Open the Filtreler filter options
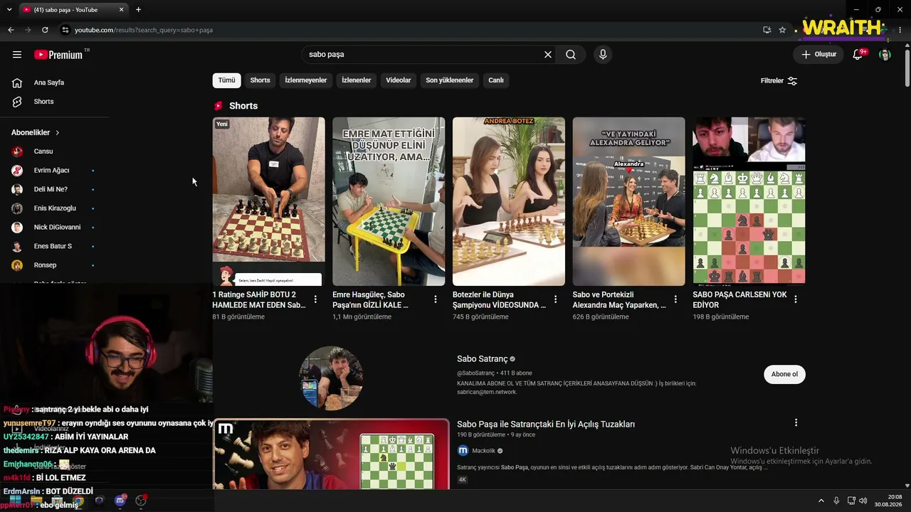Image resolution: width=911 pixels, height=512 pixels. tap(779, 80)
